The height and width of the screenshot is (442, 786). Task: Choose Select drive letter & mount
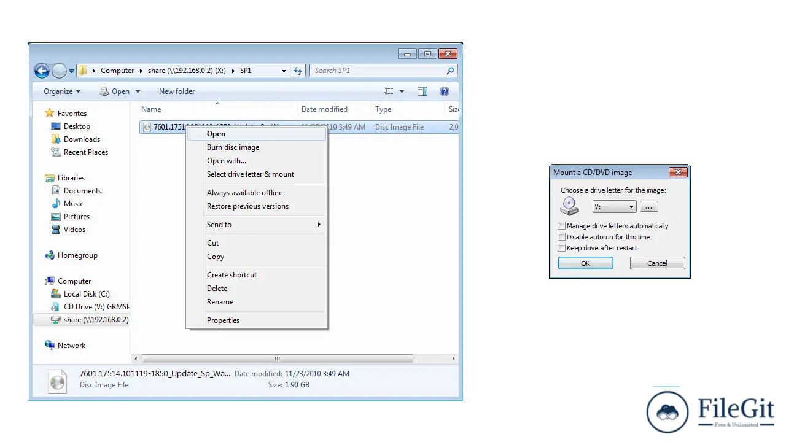[x=257, y=174]
